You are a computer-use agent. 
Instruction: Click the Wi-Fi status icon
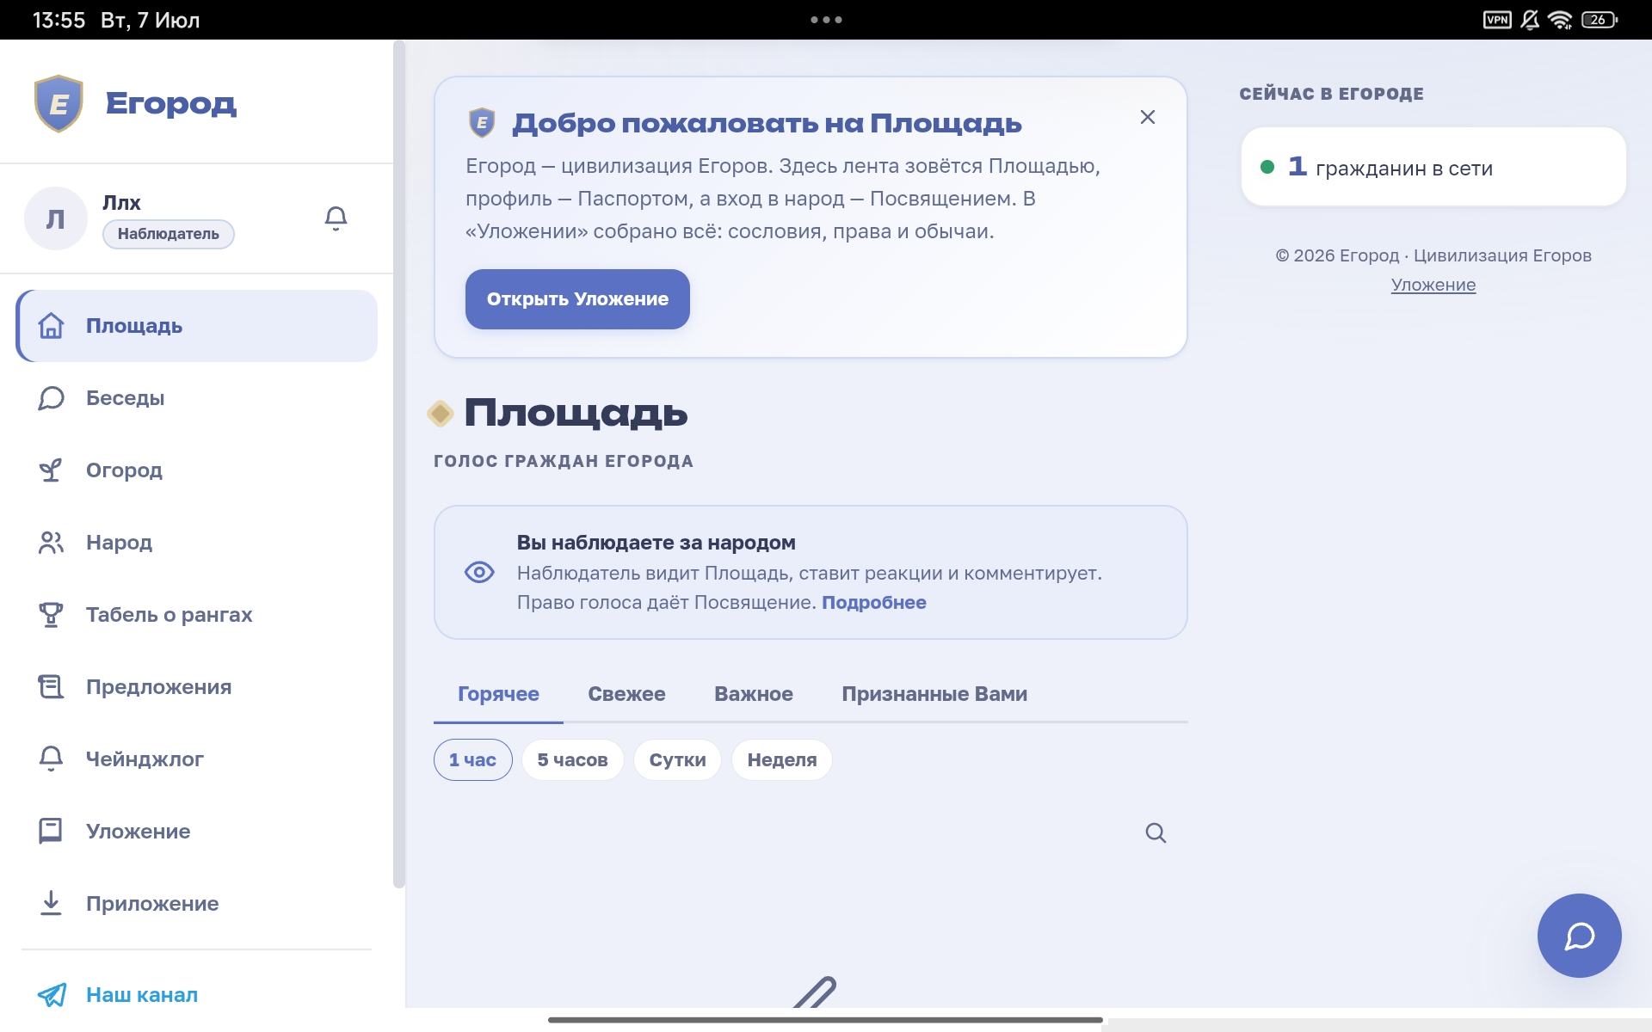[1560, 20]
